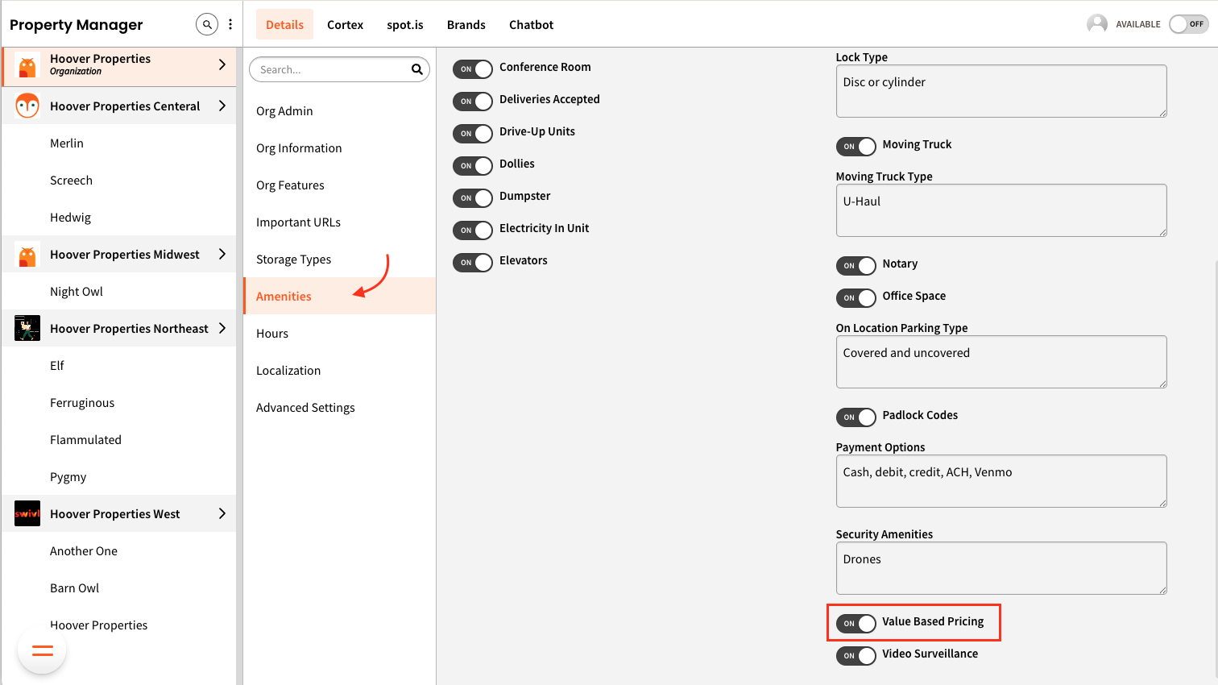Click the Payment Options text field

(1000, 481)
